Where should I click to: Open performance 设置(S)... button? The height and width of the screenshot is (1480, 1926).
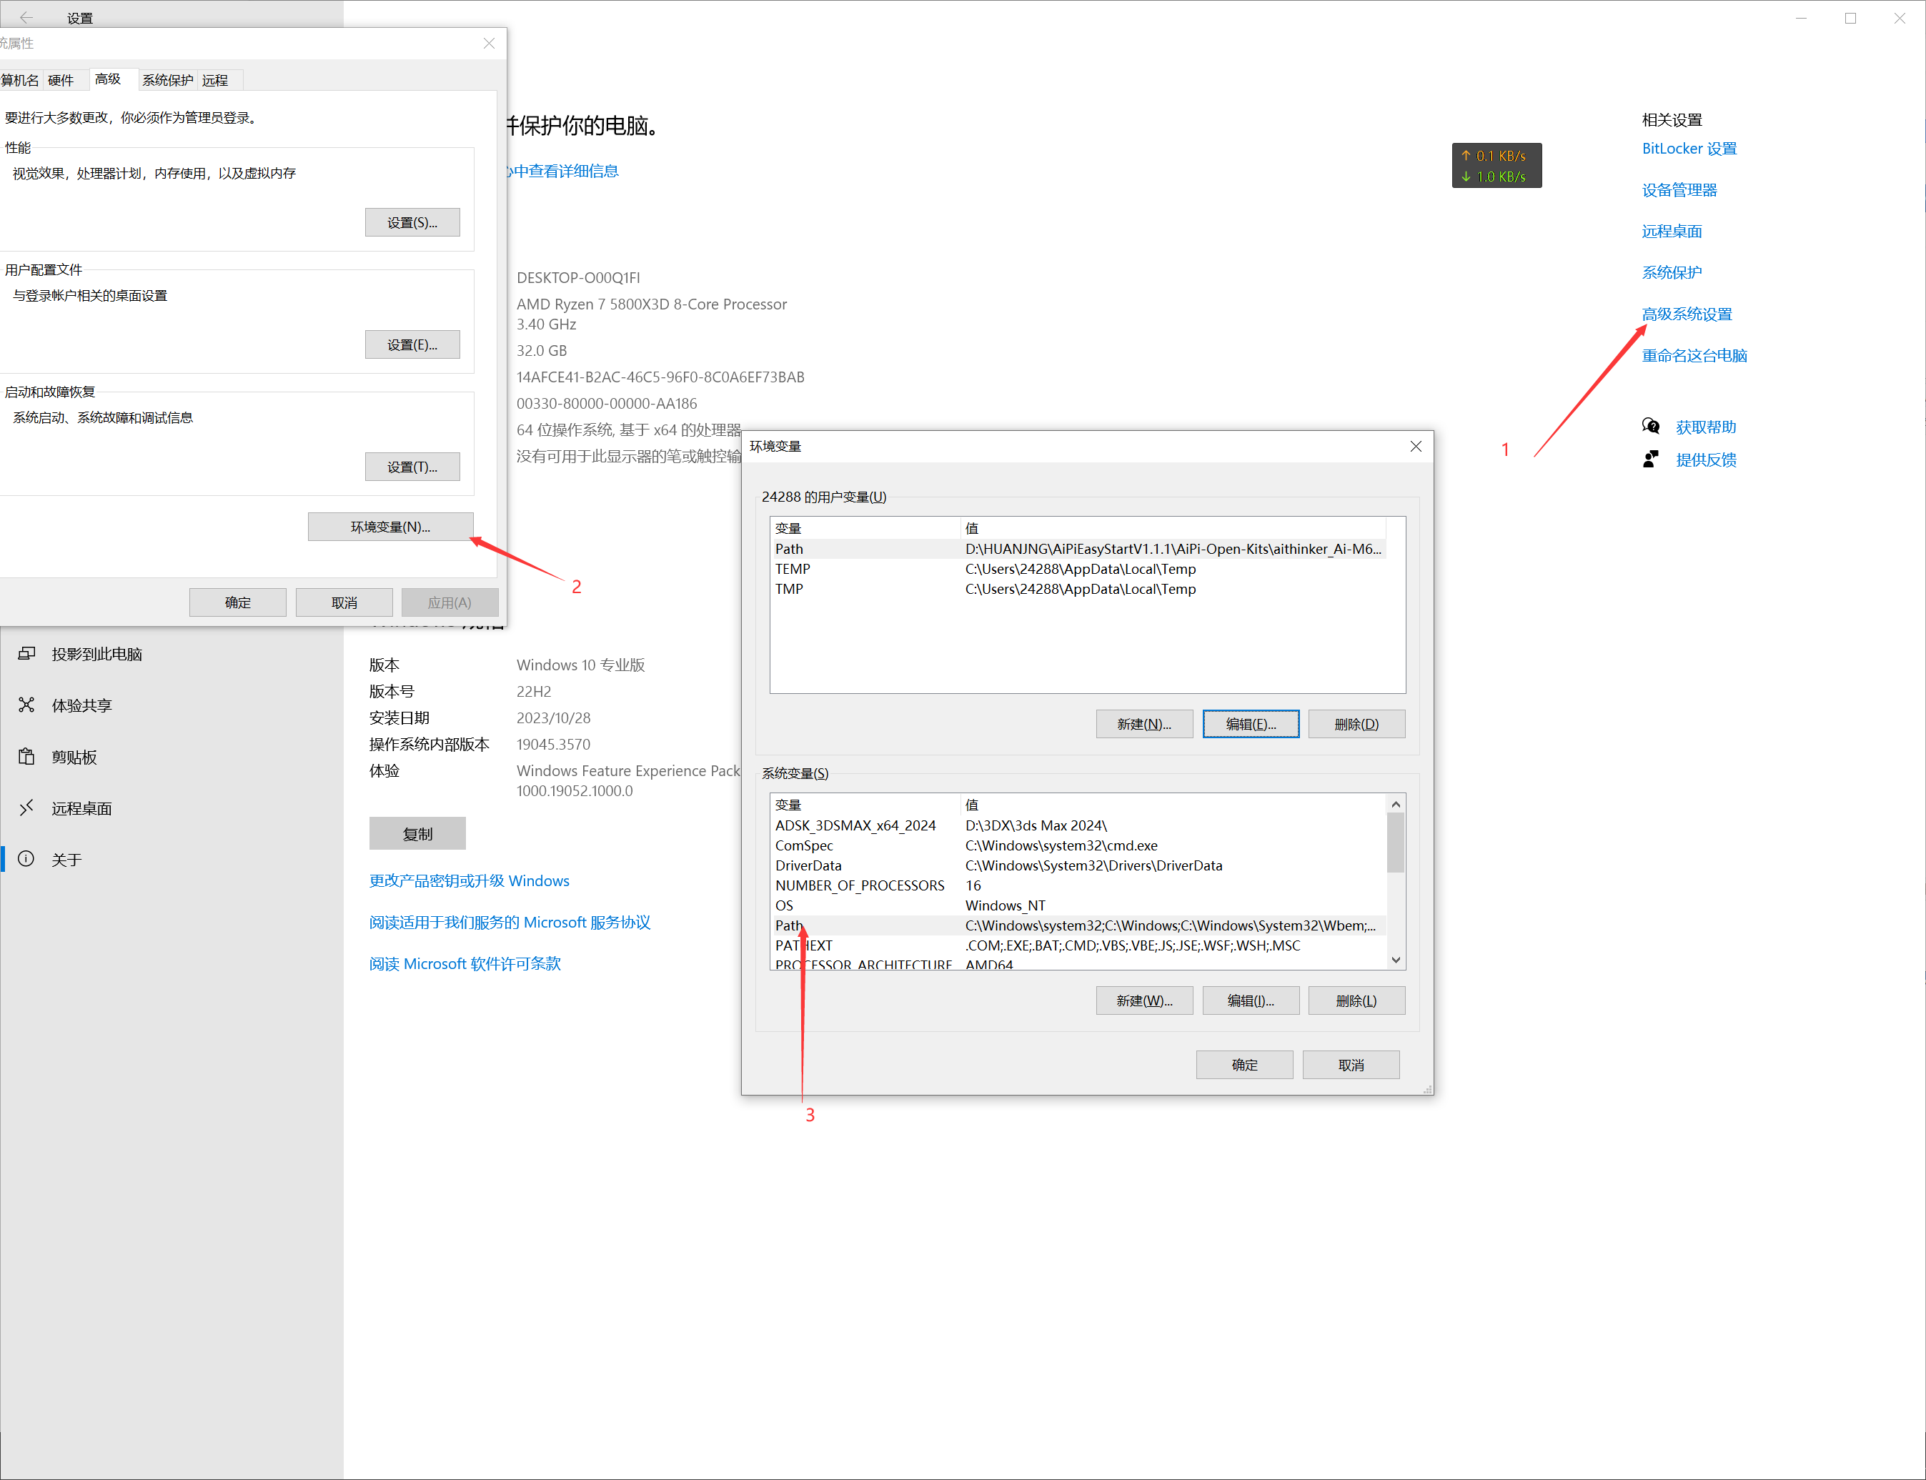(x=412, y=223)
